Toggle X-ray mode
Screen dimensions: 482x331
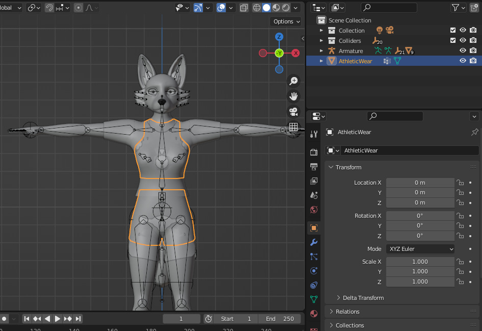click(x=244, y=8)
